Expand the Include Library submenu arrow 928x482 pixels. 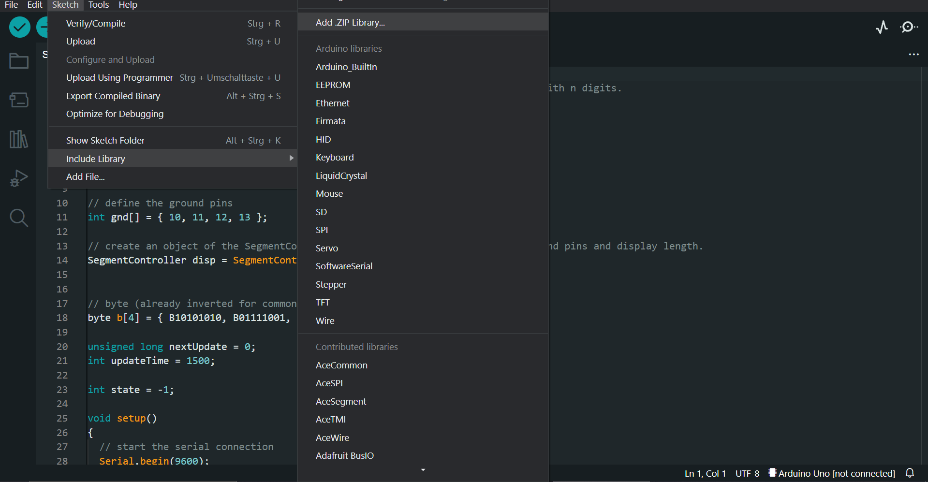291,158
